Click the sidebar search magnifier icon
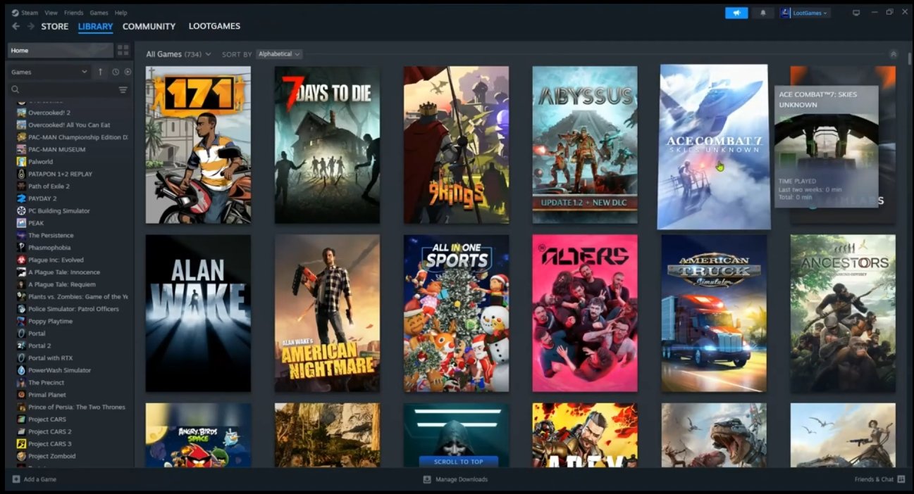 pos(15,89)
